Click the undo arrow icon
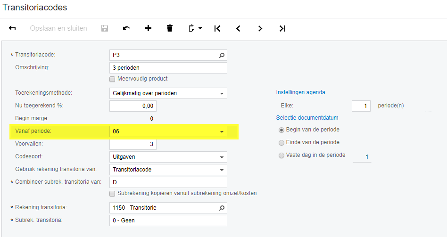Image resolution: width=447 pixels, height=237 pixels. [x=126, y=28]
